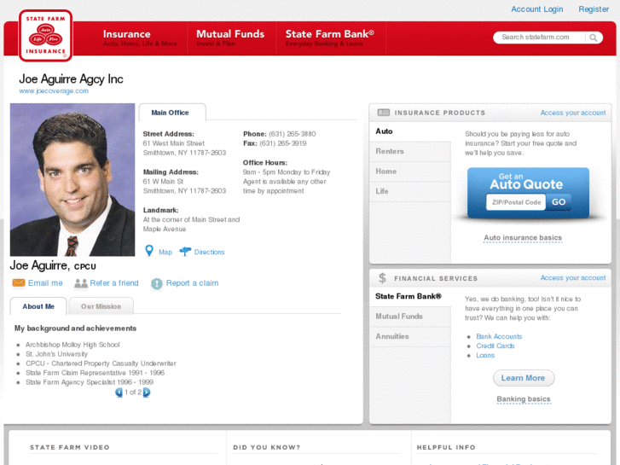Viewport: 620px width, 465px height.
Task: Click the ZIP/Postal Code field
Action: pos(515,202)
